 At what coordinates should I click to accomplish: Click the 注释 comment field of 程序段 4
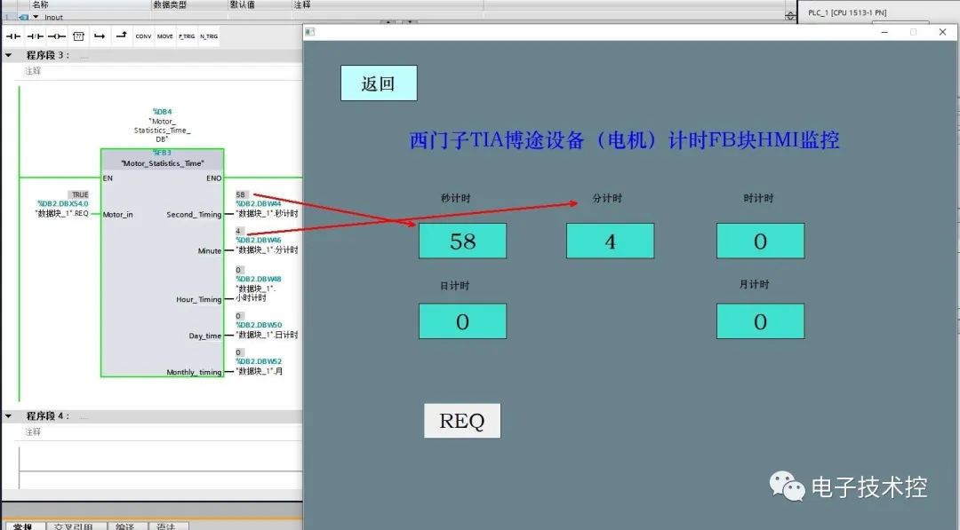click(33, 431)
